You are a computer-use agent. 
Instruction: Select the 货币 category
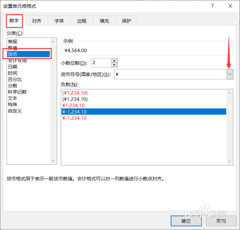point(29,54)
